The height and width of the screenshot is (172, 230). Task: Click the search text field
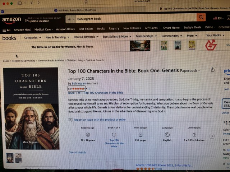tap(136, 19)
